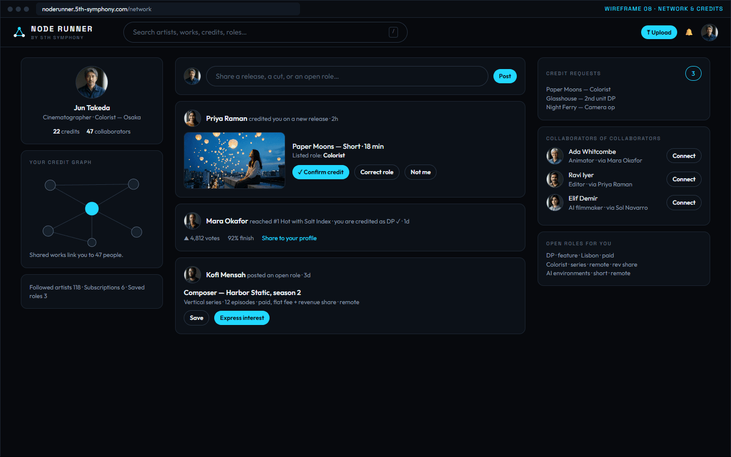Click into the Share a release composer field
The height and width of the screenshot is (457, 731).
[347, 76]
